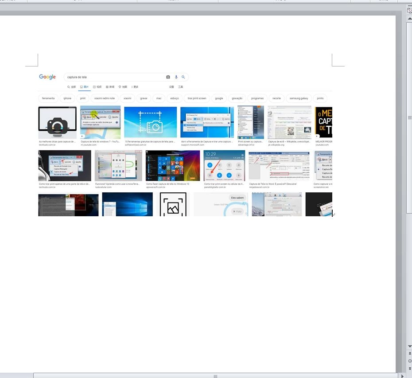Click the vertical scrollbar down arrow

[x=409, y=346]
